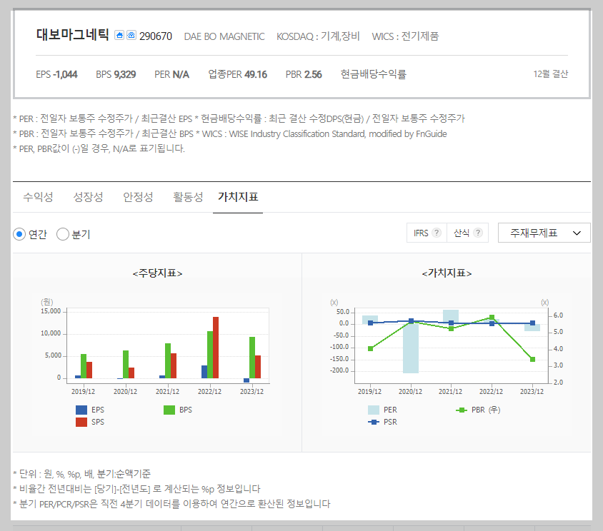The height and width of the screenshot is (531, 603).
Task: Click the 2022/12 label in 가치지표 chart
Action: (491, 392)
